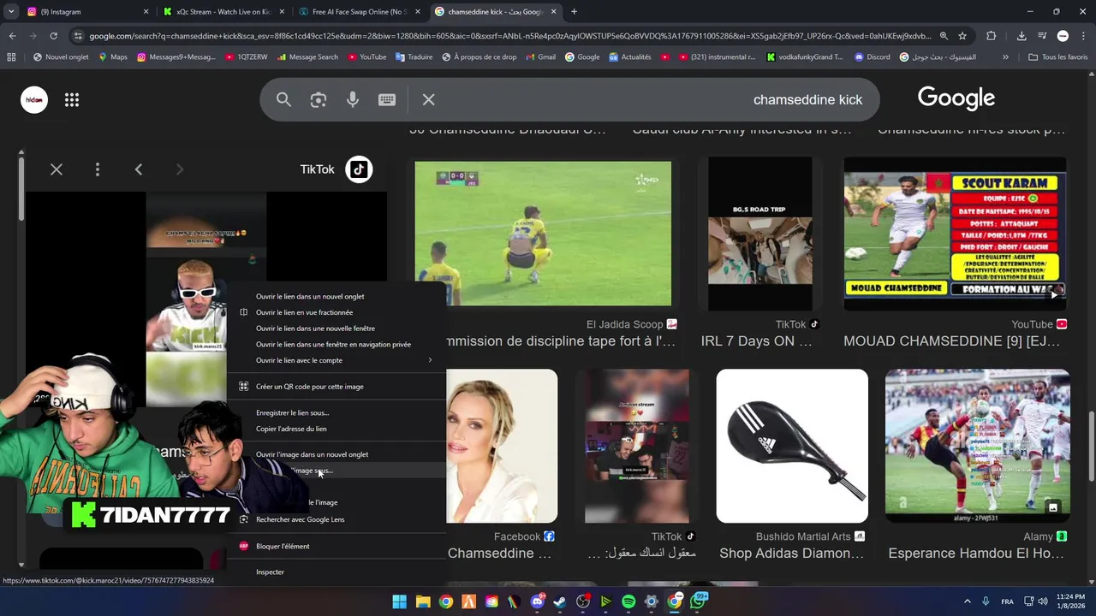Show hidden system tray icons

968,601
